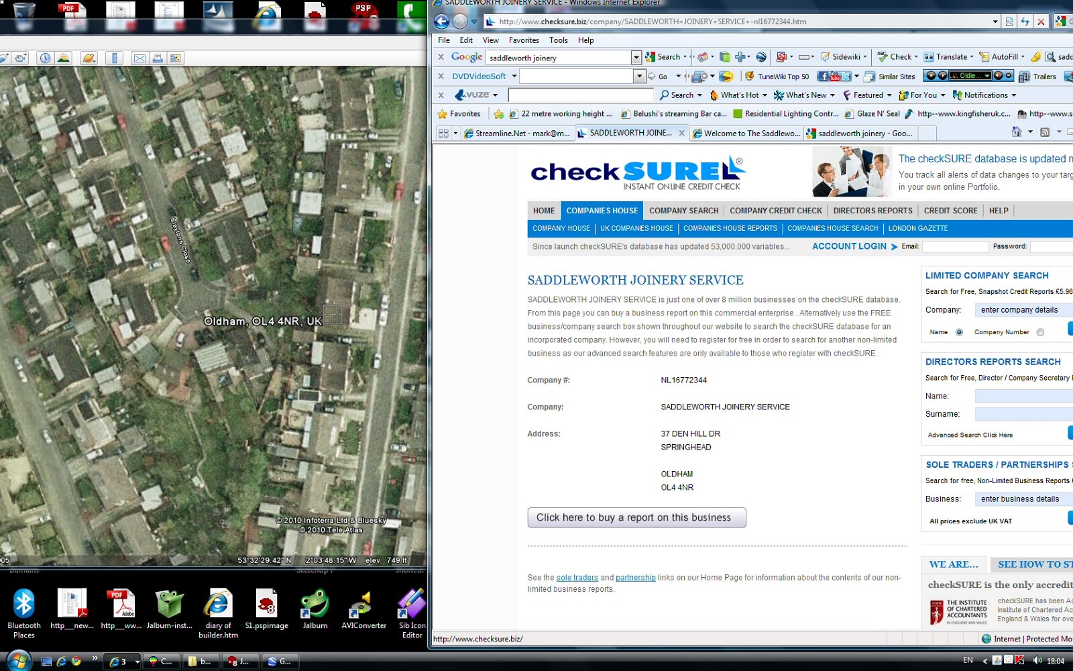
Task: Click the browser back arrow button
Action: pos(441,21)
